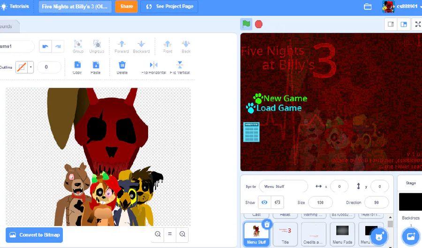Select the Title sprite thumbnail

285,234
